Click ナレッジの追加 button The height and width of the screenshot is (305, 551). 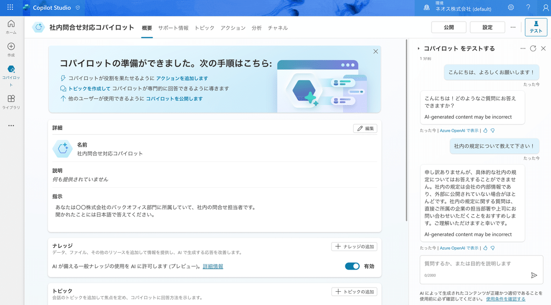(x=354, y=246)
